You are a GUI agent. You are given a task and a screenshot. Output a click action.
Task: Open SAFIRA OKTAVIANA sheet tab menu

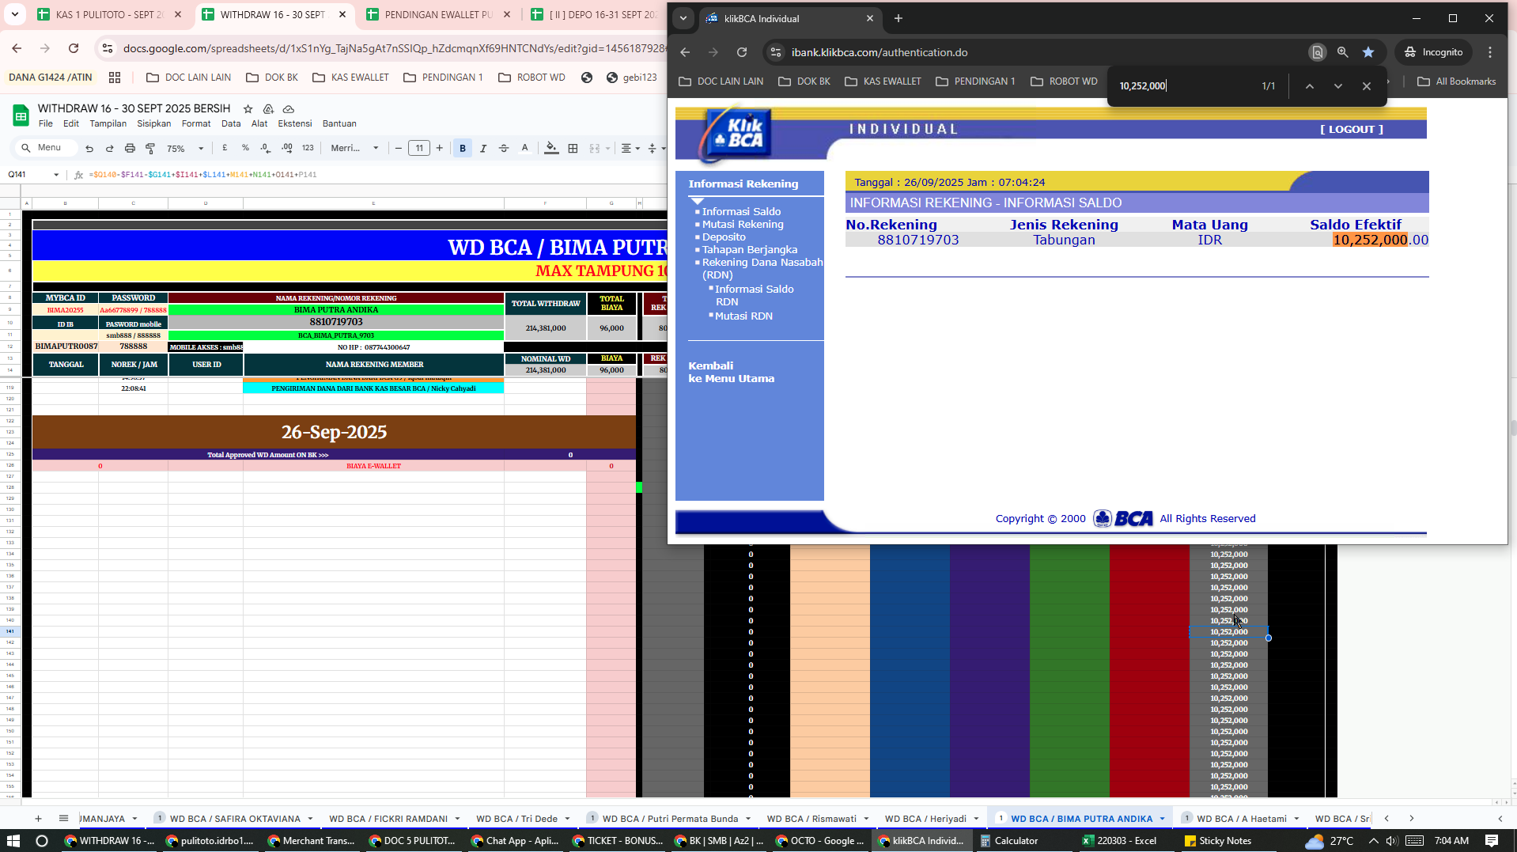[x=310, y=819]
